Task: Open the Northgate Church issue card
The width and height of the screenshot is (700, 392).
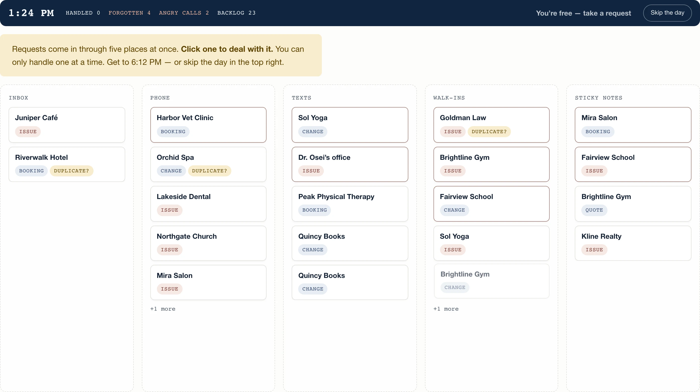Action: 208,243
